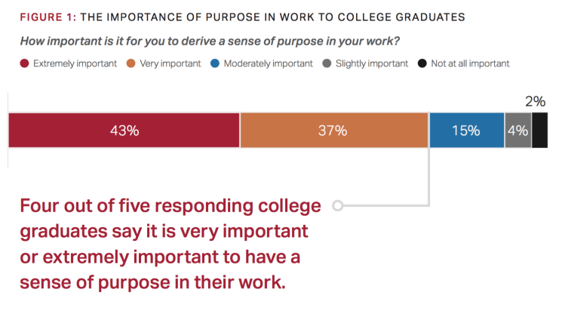Select the "Very important" legend label
The image size is (565, 320).
(169, 64)
